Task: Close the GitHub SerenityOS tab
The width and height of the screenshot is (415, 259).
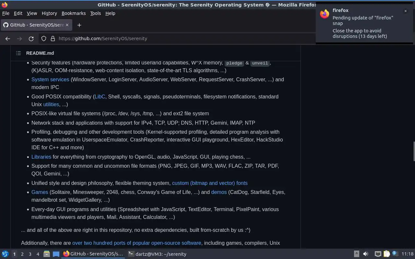Action: pyautogui.click(x=67, y=25)
